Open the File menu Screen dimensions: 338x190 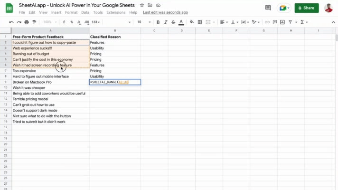click(22, 12)
